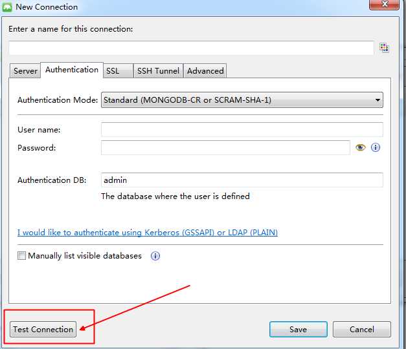Open info icon next to Manually list visible databases
This screenshot has height=349, width=406.
coord(155,256)
